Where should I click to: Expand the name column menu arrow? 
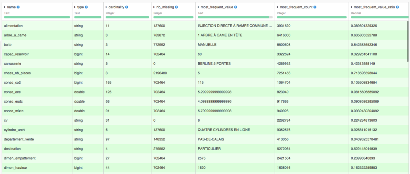click(x=5, y=8)
